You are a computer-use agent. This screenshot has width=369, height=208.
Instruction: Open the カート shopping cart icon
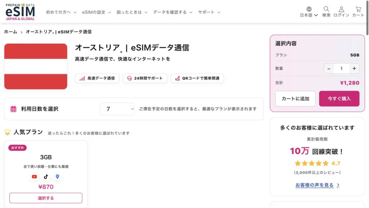[358, 9]
